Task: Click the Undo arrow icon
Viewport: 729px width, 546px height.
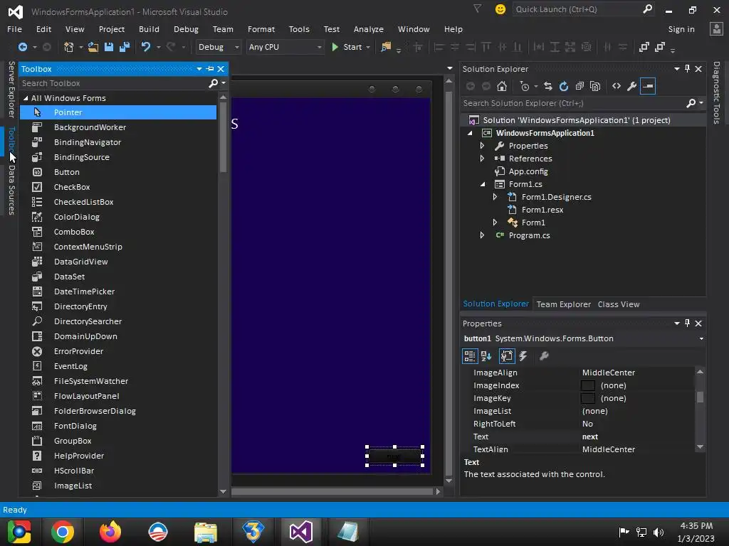Action: pos(146,47)
